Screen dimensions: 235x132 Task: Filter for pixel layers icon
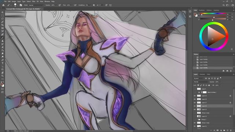point(206,78)
